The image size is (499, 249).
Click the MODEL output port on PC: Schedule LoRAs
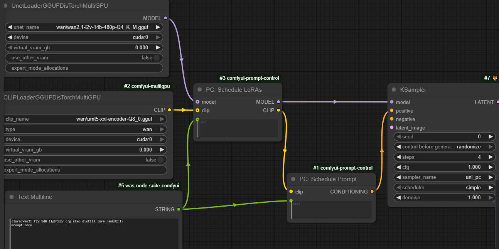pos(278,102)
